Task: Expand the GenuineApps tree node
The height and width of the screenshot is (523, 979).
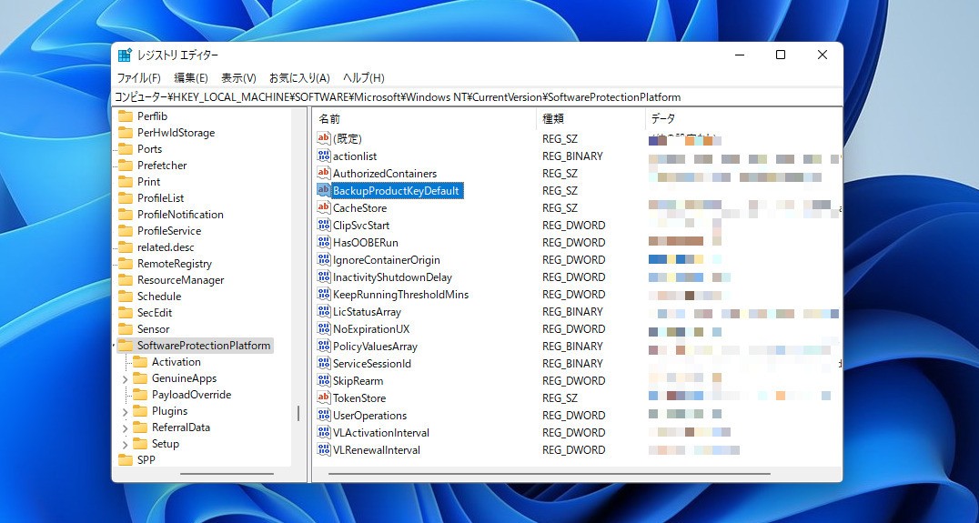Action: pyautogui.click(x=125, y=378)
